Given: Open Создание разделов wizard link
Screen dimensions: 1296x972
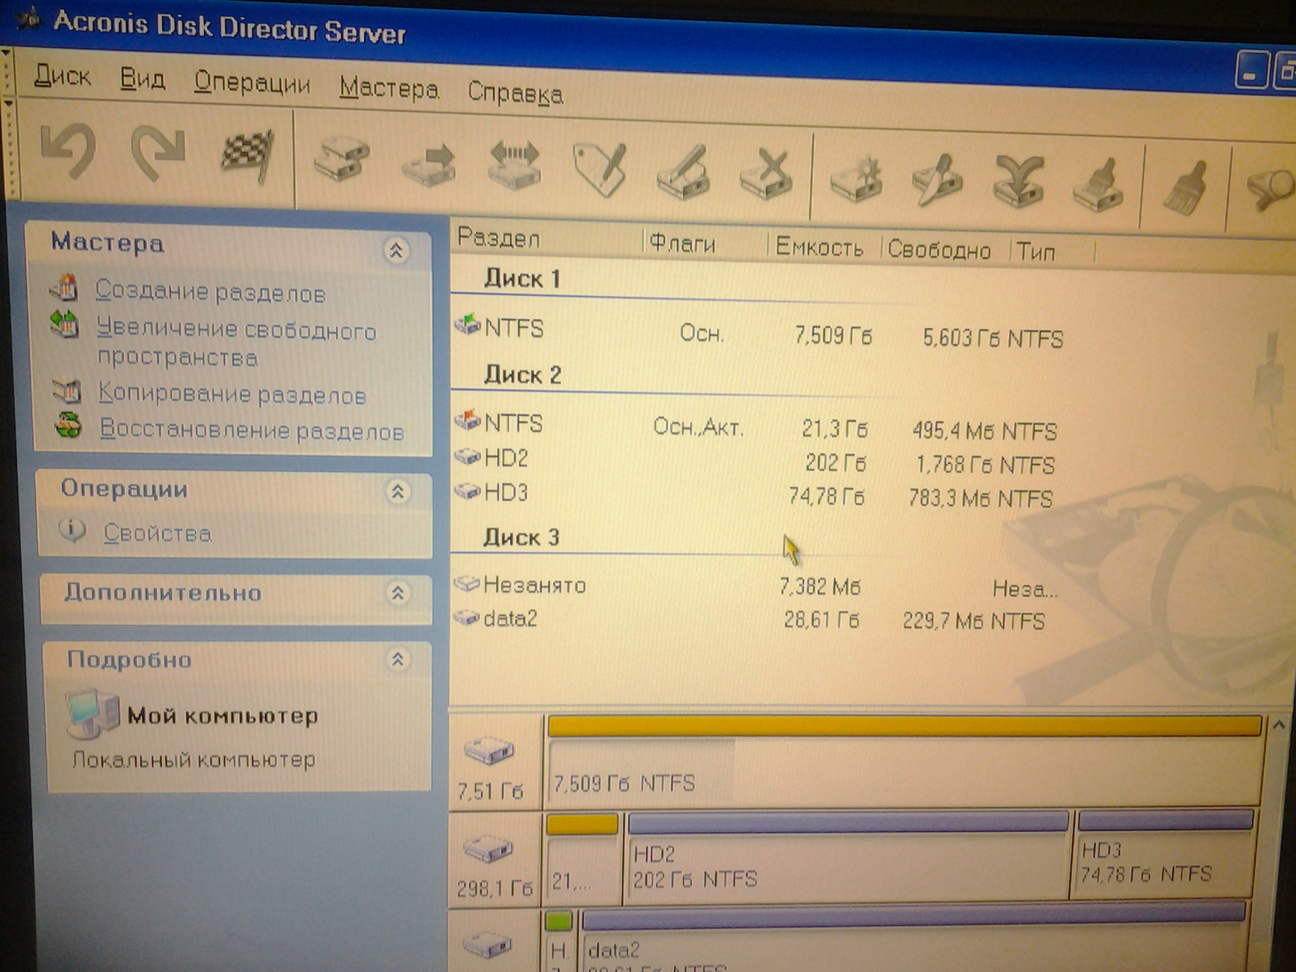Looking at the screenshot, I should (x=210, y=293).
